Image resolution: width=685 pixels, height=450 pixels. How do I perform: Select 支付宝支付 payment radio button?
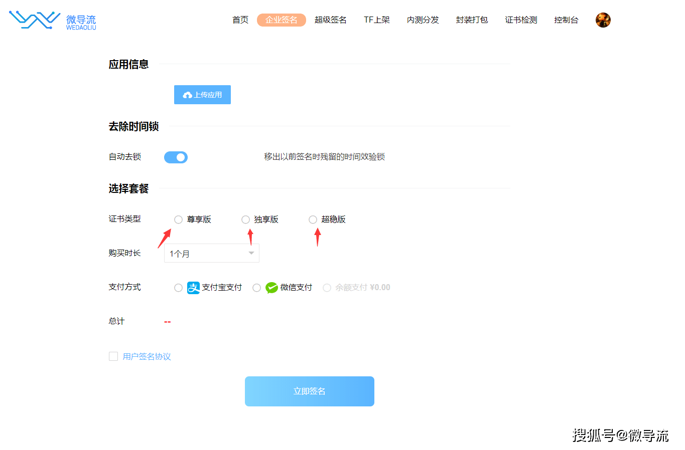[x=178, y=288]
